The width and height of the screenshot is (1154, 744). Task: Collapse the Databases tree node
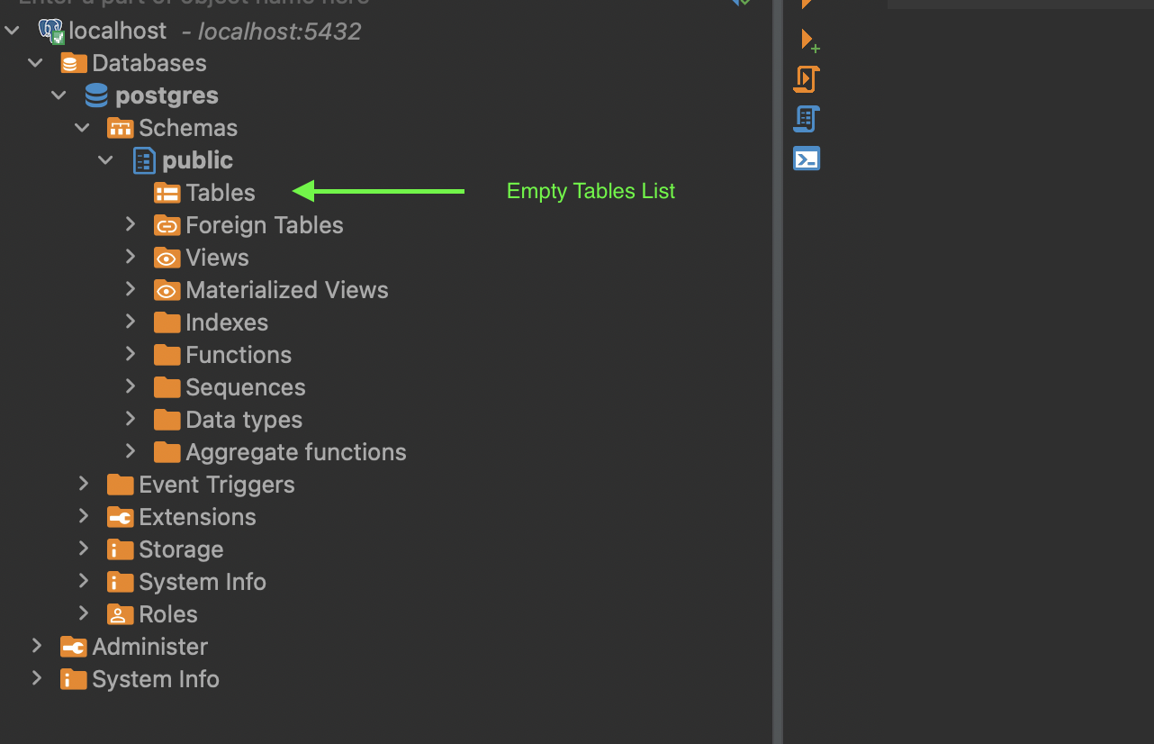click(35, 62)
